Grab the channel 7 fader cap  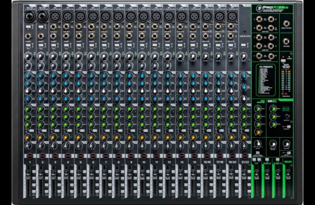[104, 174]
